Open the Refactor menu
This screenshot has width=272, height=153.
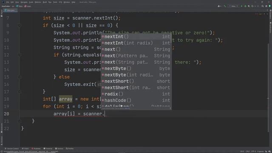tap(38, 2)
